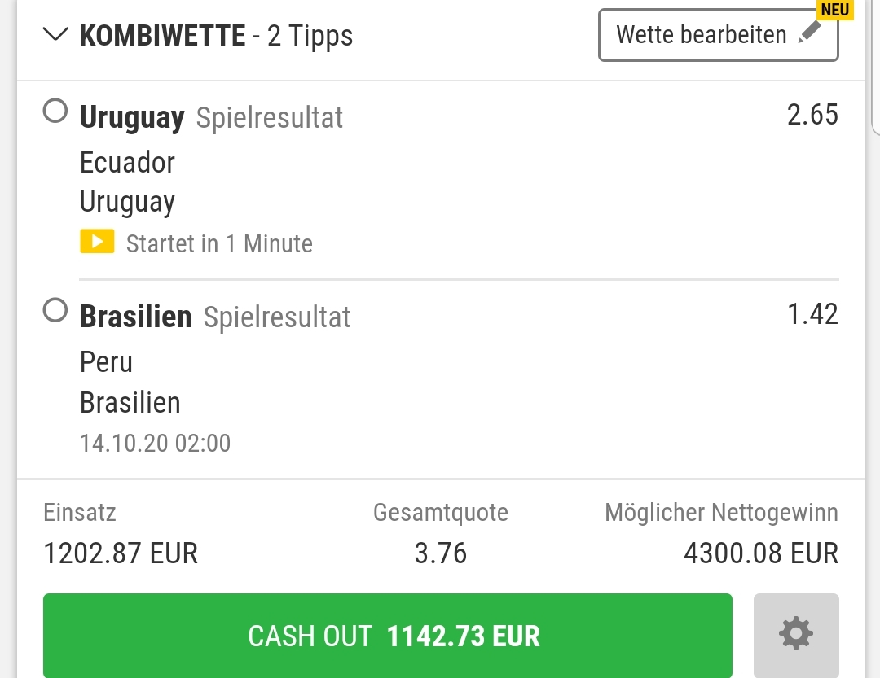
Task: Select the Uruguay radio circle
Action: tap(55, 111)
